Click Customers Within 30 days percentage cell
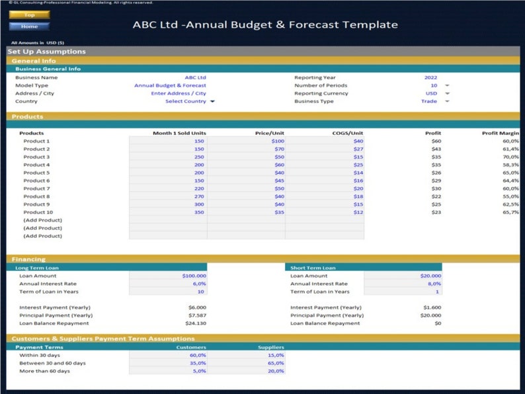 pyautogui.click(x=168, y=355)
